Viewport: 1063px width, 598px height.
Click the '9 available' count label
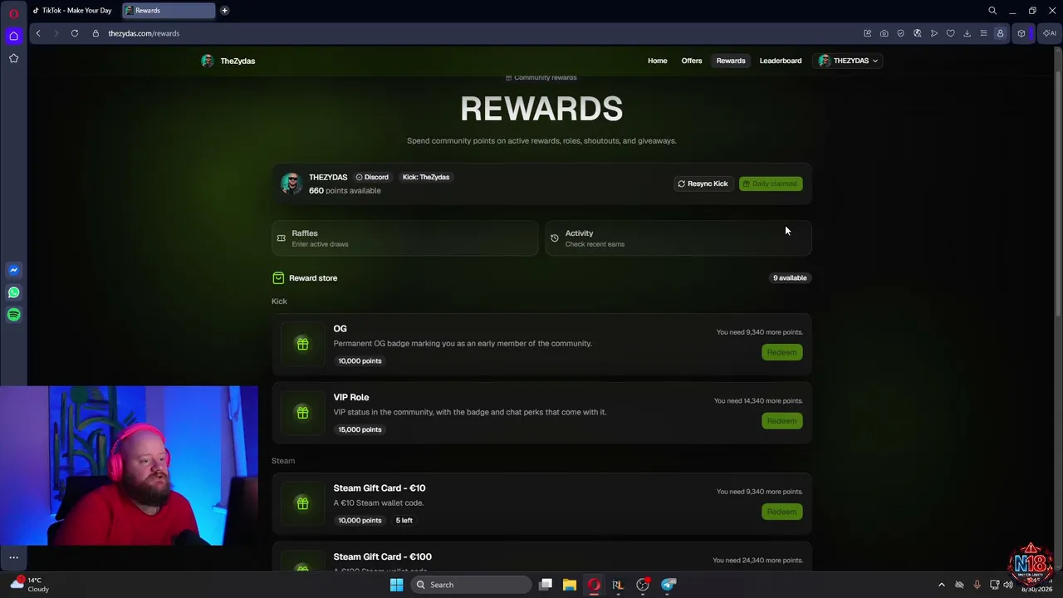tap(790, 278)
